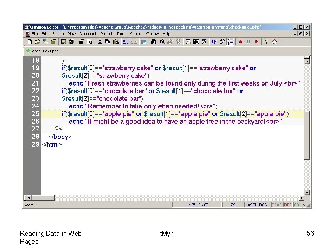Save the file using the floppy icon

tap(63, 42)
